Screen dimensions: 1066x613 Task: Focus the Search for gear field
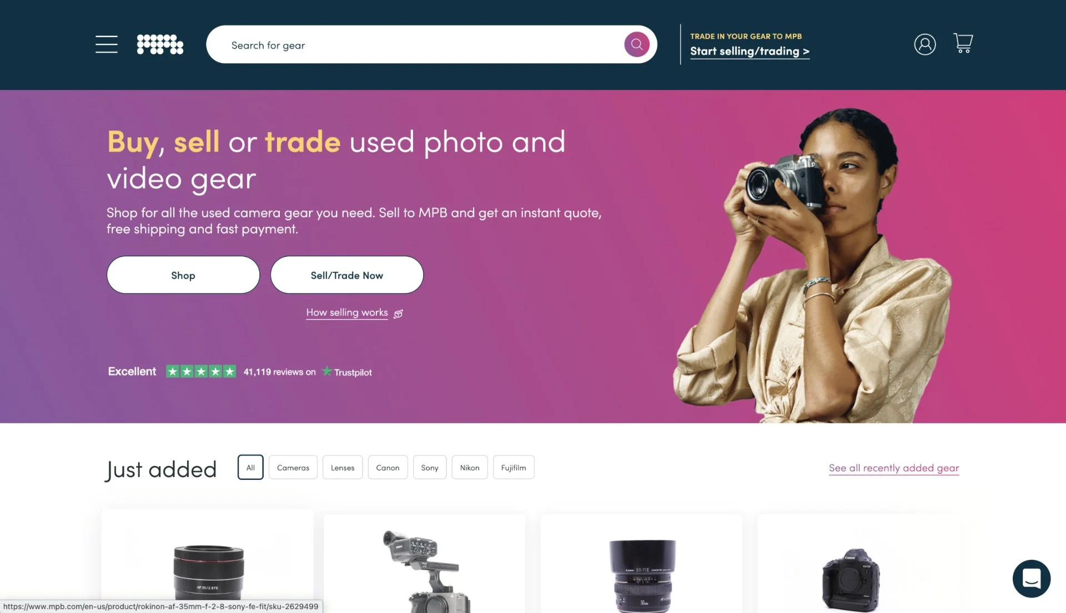coord(422,45)
